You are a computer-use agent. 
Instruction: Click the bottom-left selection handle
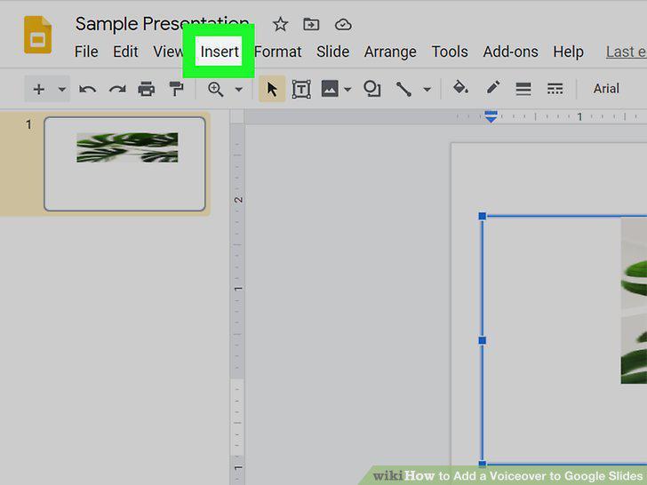pyautogui.click(x=482, y=464)
